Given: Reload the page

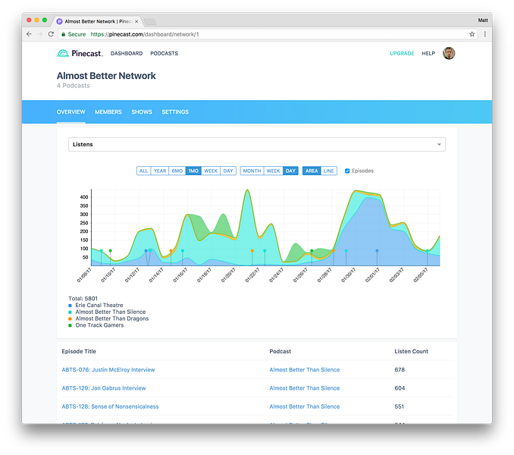Looking at the screenshot, I should pyautogui.click(x=51, y=34).
